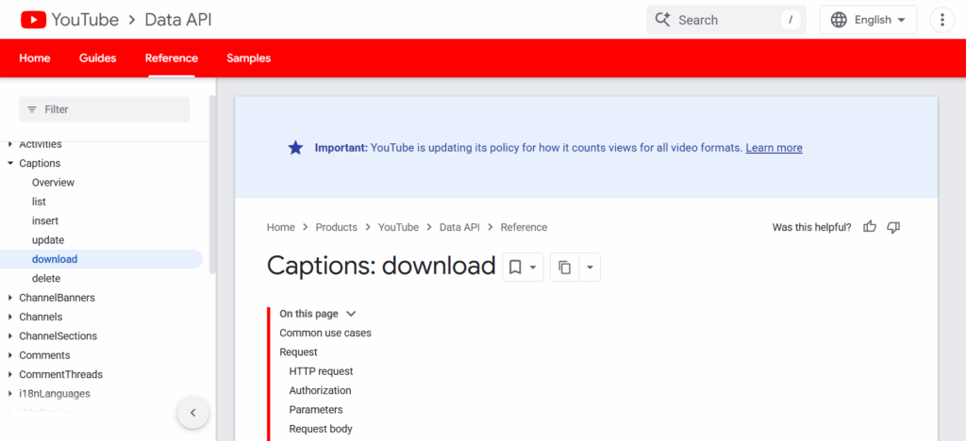Open the copy page dropdown arrow
Screen dimensions: 966x441
(590, 267)
